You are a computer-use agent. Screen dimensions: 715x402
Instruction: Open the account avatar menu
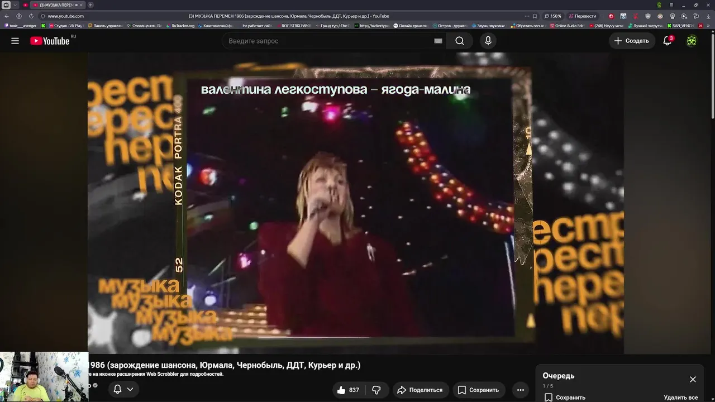click(692, 41)
